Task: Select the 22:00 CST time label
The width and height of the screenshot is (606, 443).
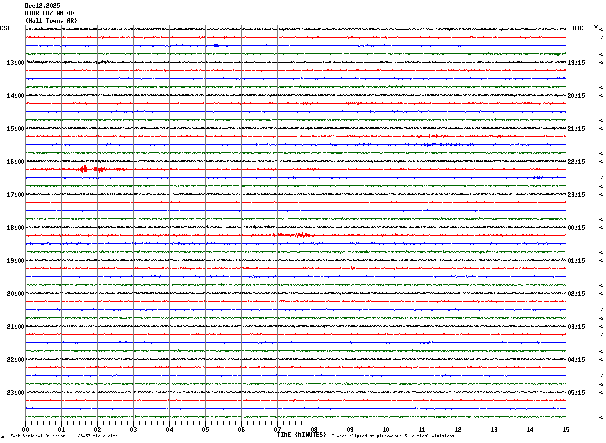Action: (16, 360)
